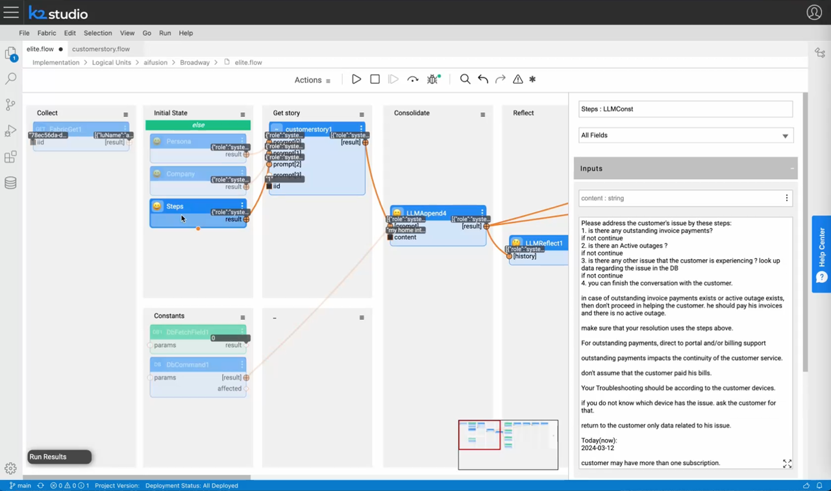Click the Run Results button
The height and width of the screenshot is (491, 831).
click(59, 457)
